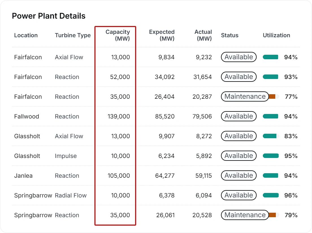
Task: Click the 6,234 expected value
Action: [x=166, y=156]
